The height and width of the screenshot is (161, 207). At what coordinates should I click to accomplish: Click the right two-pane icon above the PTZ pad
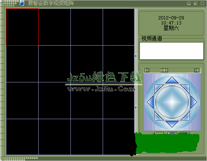pyautogui.click(x=196, y=70)
